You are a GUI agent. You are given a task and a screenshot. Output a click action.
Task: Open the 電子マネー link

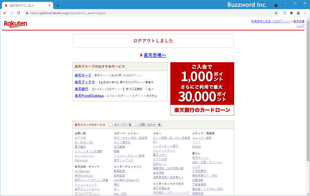click(x=160, y=155)
